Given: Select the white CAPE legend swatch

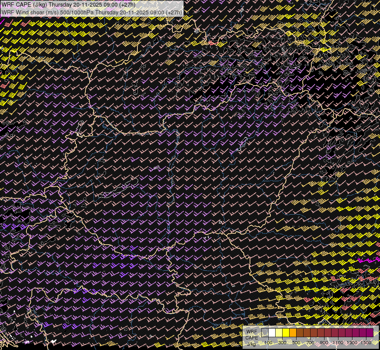Looking at the screenshot, I should [x=272, y=333].
